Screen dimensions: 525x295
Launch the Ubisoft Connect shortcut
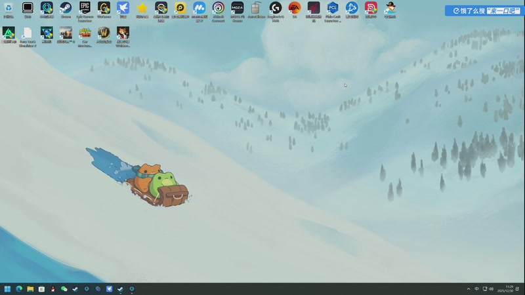point(219,11)
